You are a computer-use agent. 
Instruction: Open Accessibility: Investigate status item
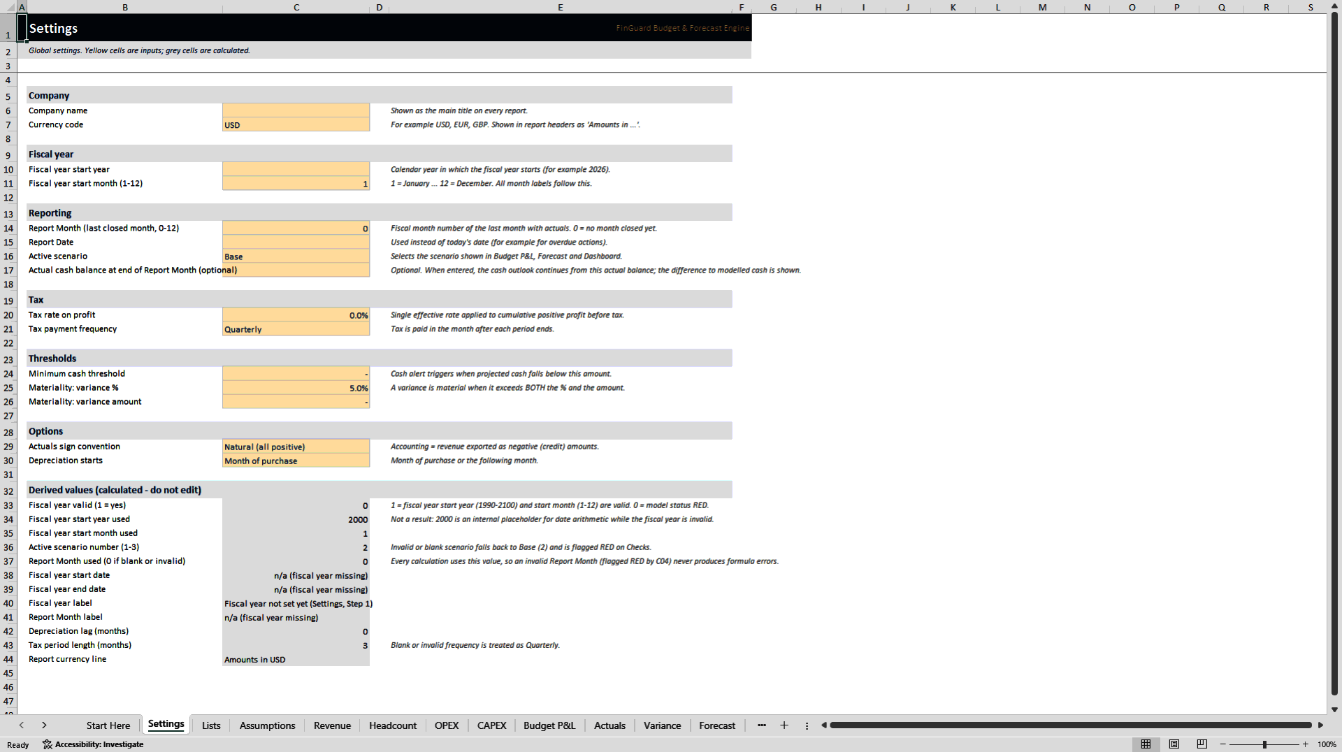[93, 744]
